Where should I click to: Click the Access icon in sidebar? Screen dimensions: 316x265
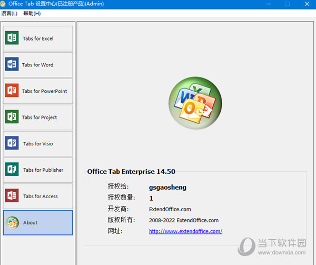(12, 195)
